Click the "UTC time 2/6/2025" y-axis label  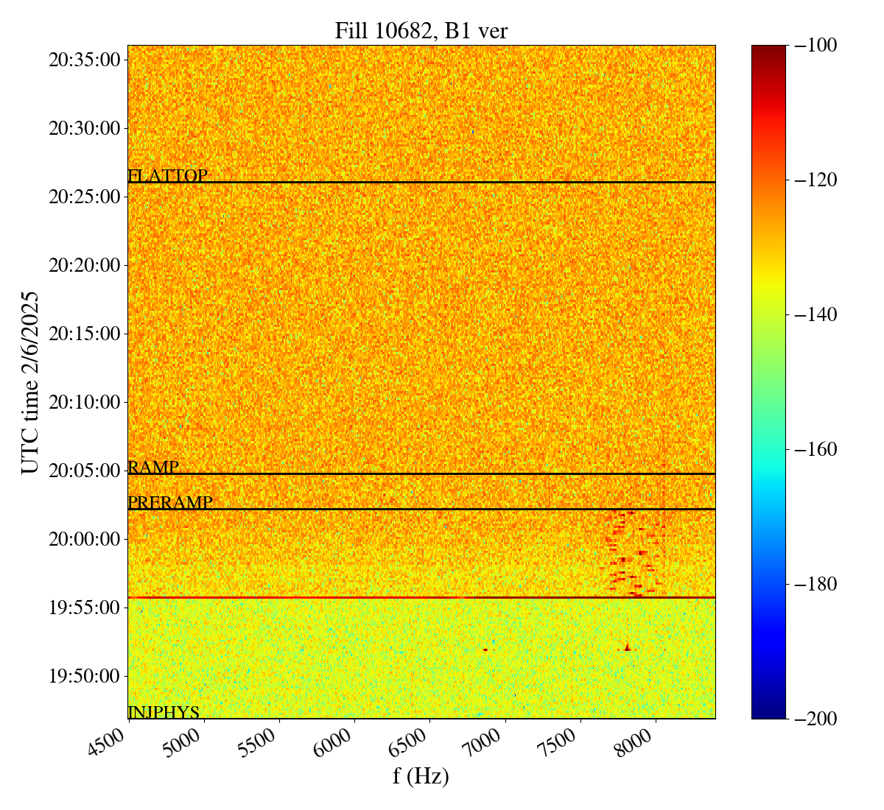click(x=29, y=382)
